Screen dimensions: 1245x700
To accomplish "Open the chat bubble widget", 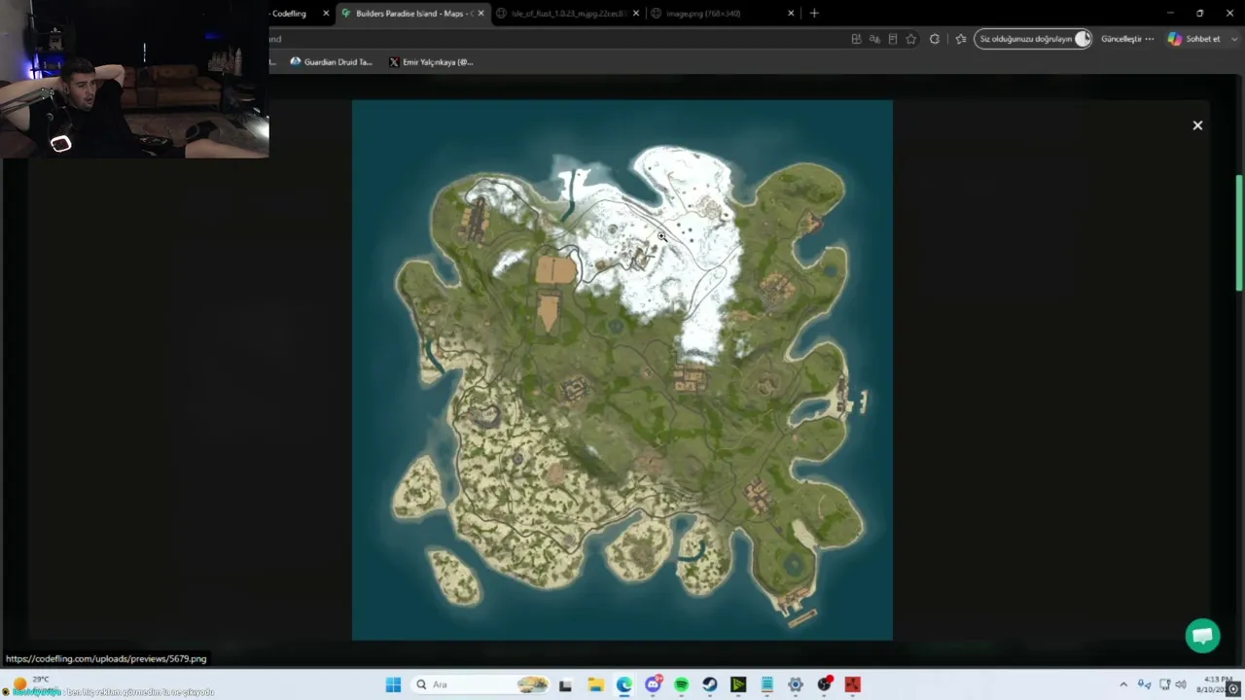I will click(x=1203, y=635).
